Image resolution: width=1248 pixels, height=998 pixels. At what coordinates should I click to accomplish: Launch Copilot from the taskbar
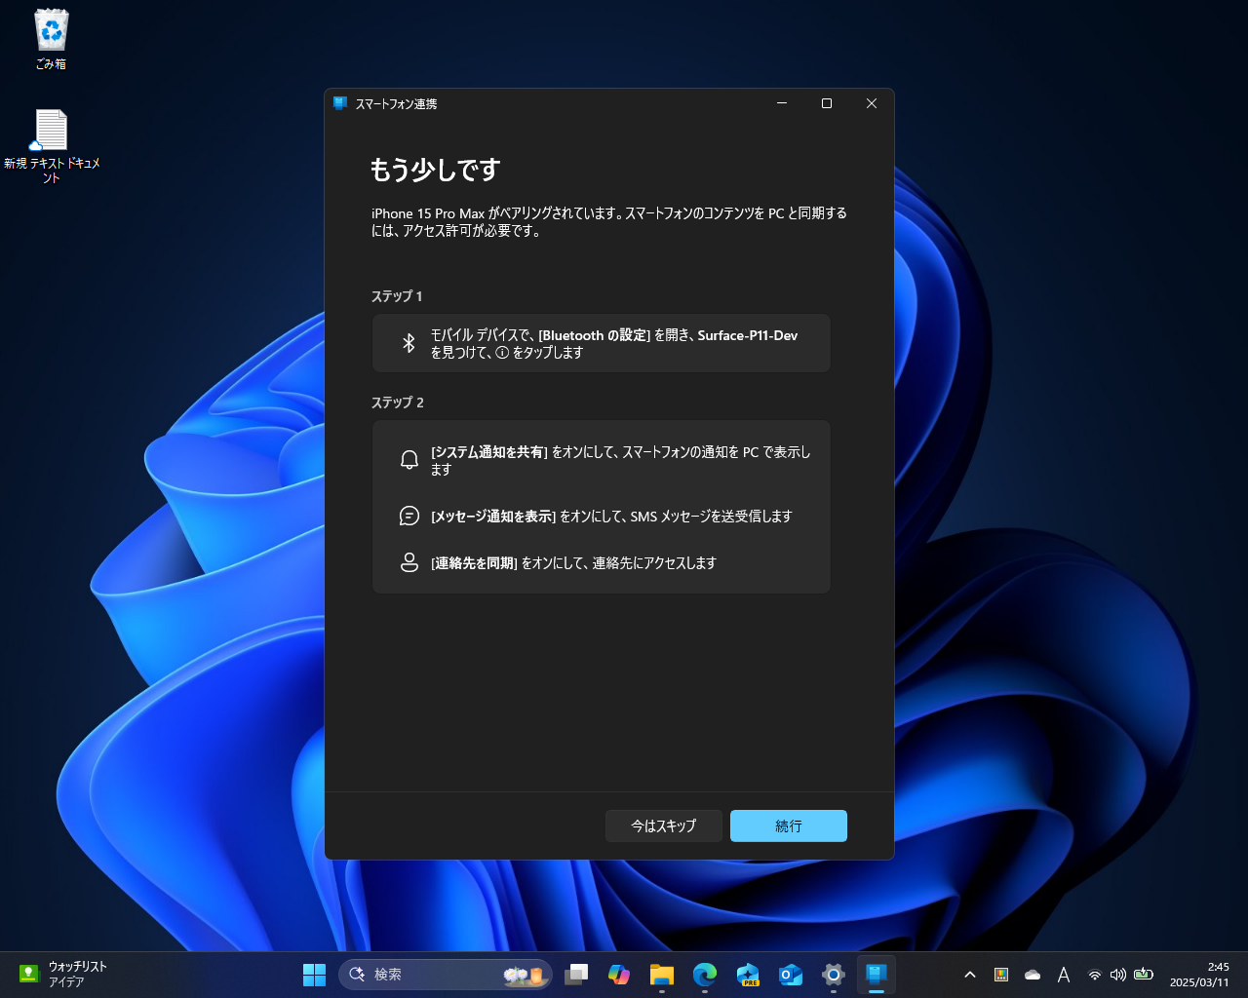coord(619,975)
